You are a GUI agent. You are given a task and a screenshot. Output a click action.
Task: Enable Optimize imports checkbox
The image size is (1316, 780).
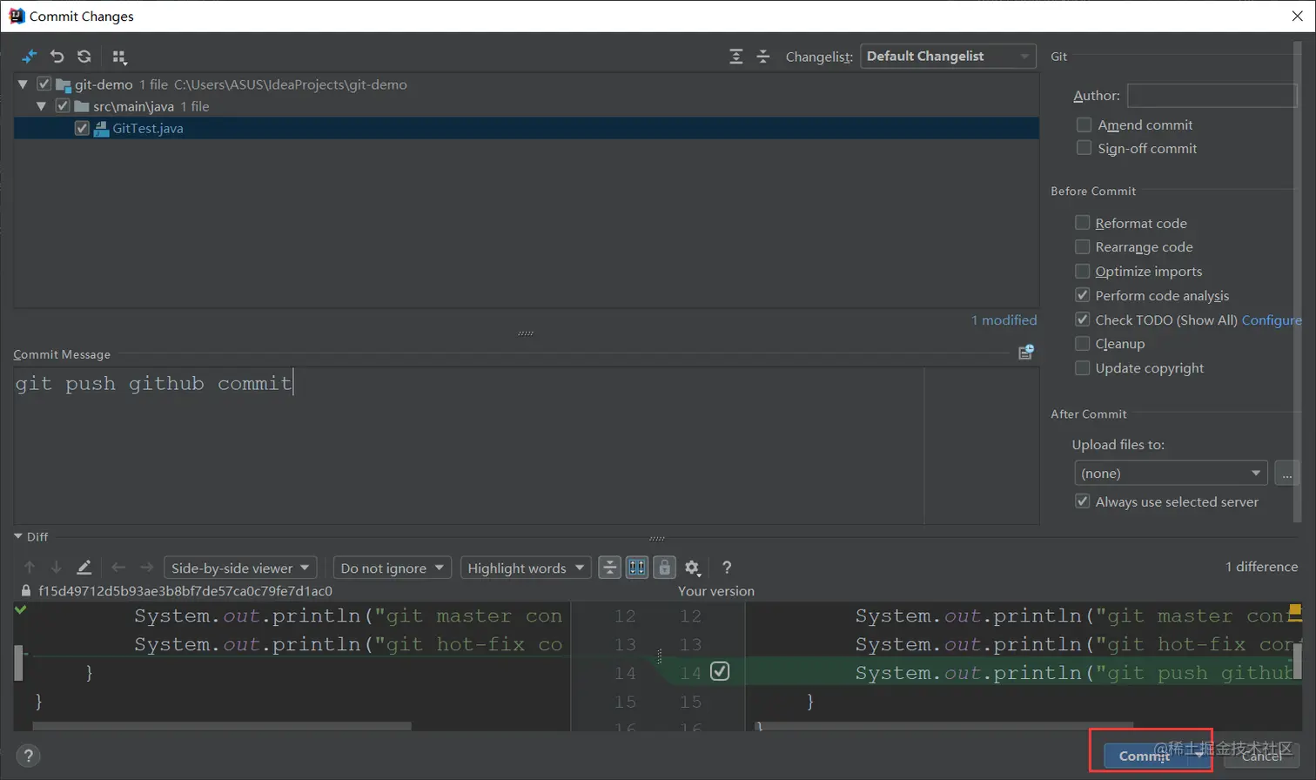tap(1083, 271)
